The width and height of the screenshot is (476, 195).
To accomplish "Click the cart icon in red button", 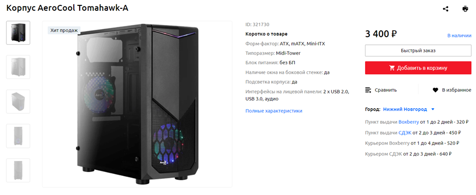I will click(392, 68).
